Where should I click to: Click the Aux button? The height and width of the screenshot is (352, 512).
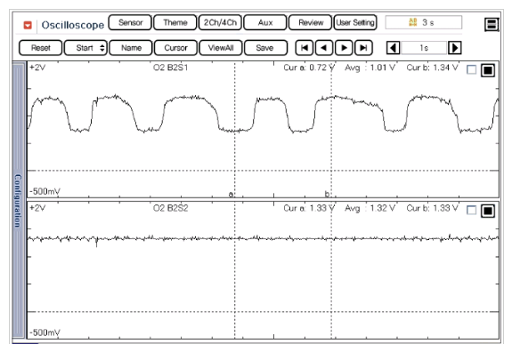[265, 22]
